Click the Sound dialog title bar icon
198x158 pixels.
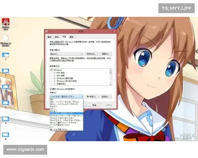pyautogui.click(x=47, y=31)
